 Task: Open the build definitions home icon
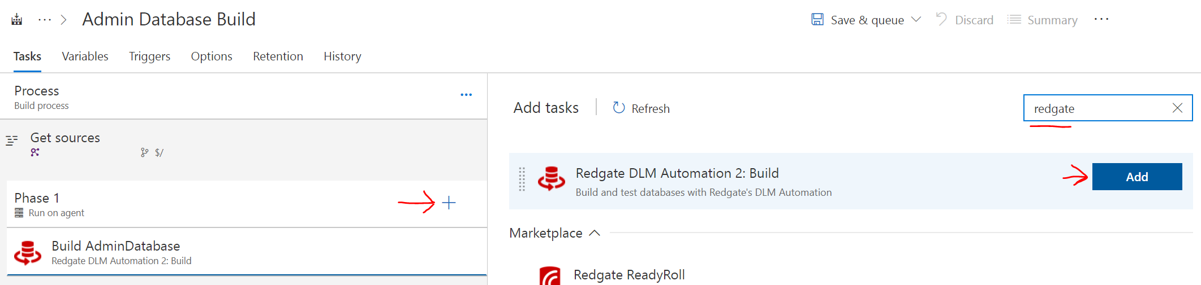[x=17, y=20]
